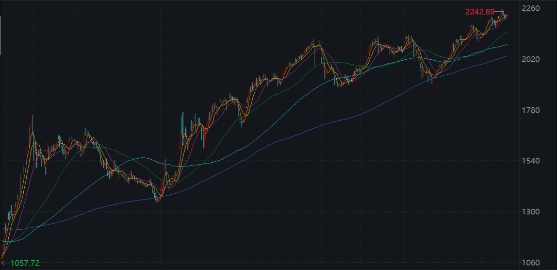Image resolution: width=557 pixels, height=270 pixels.
Task: Select the teal moving average line's right end
Action: pos(506,45)
